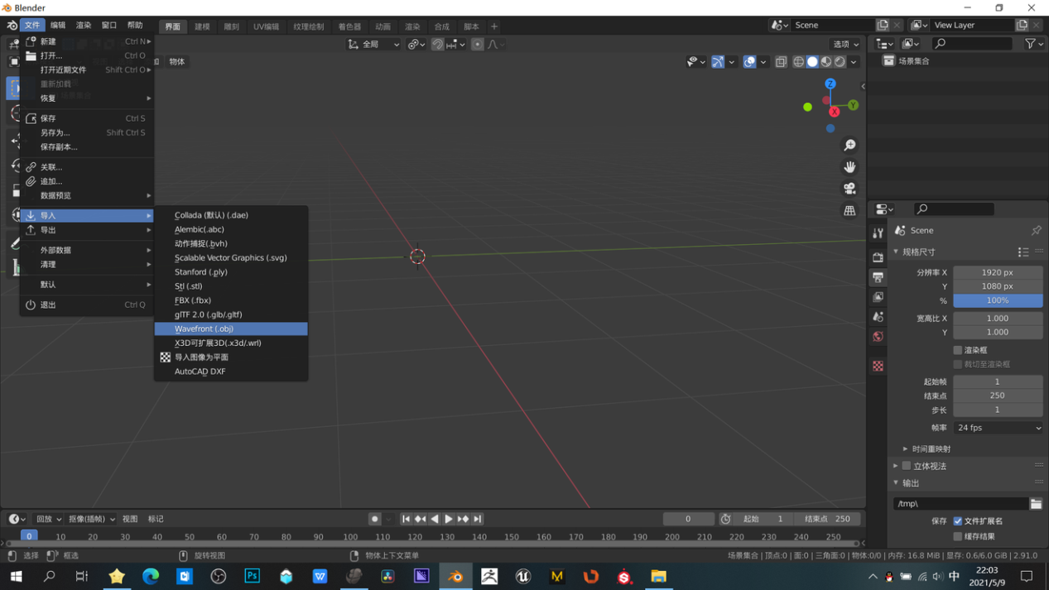Open the 帧率 24 fps dropdown
This screenshot has height=590, width=1049.
click(998, 427)
